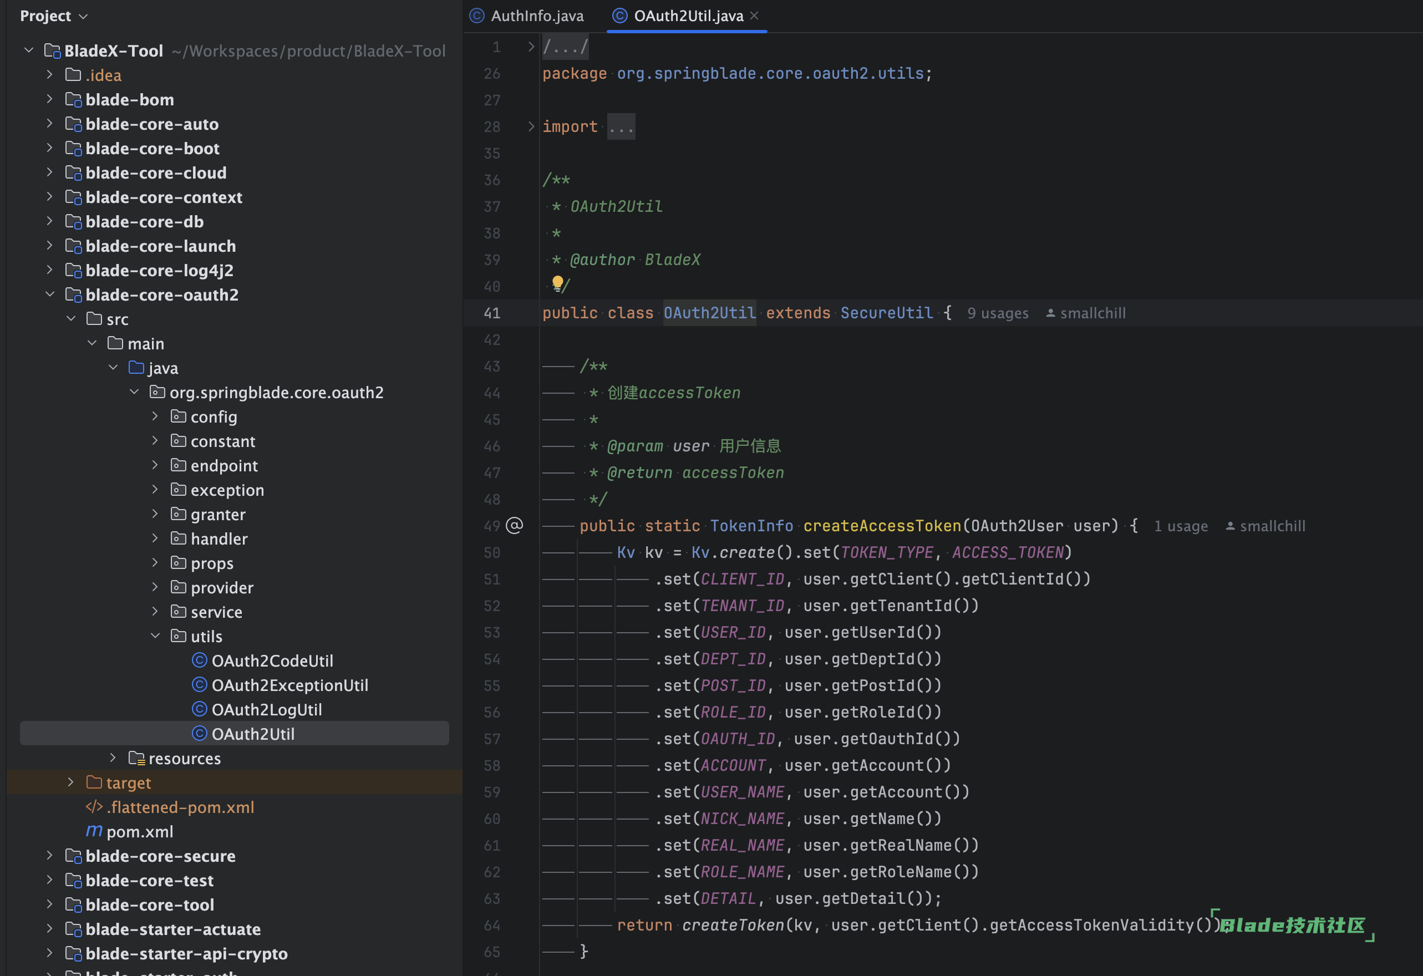
Task: Expand the blade-bom module
Action: coord(49,99)
